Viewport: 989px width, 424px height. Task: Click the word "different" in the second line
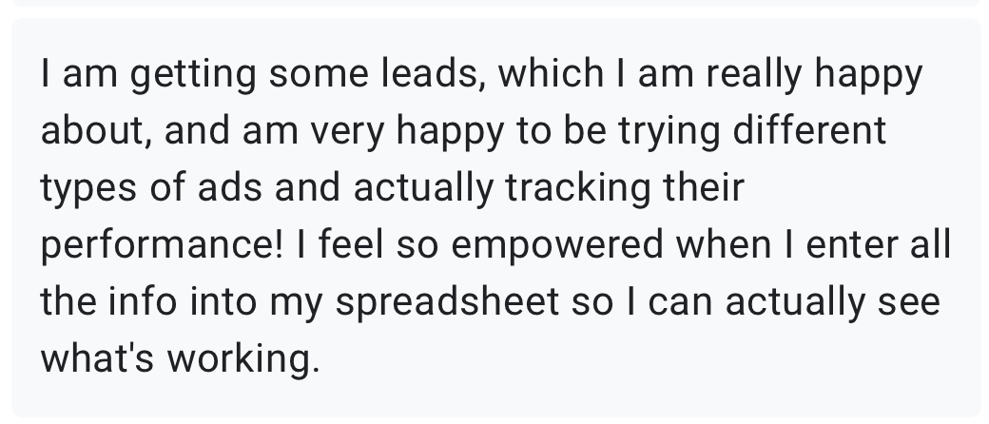809,130
